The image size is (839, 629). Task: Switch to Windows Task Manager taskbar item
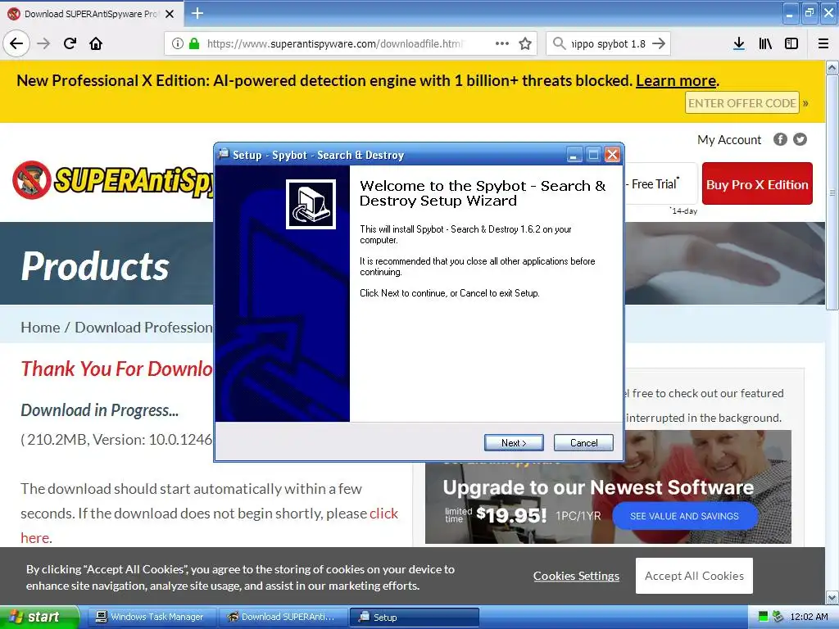(x=151, y=617)
